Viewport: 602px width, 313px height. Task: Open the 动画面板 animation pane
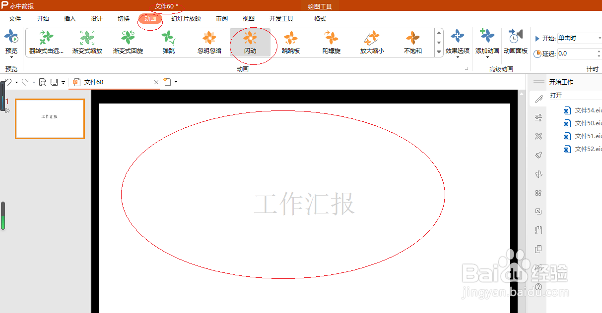(515, 42)
